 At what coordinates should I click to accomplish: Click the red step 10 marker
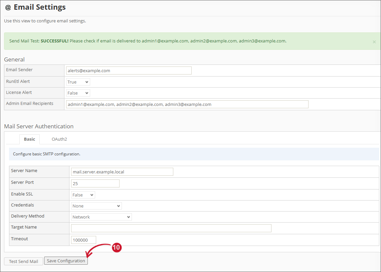click(116, 248)
